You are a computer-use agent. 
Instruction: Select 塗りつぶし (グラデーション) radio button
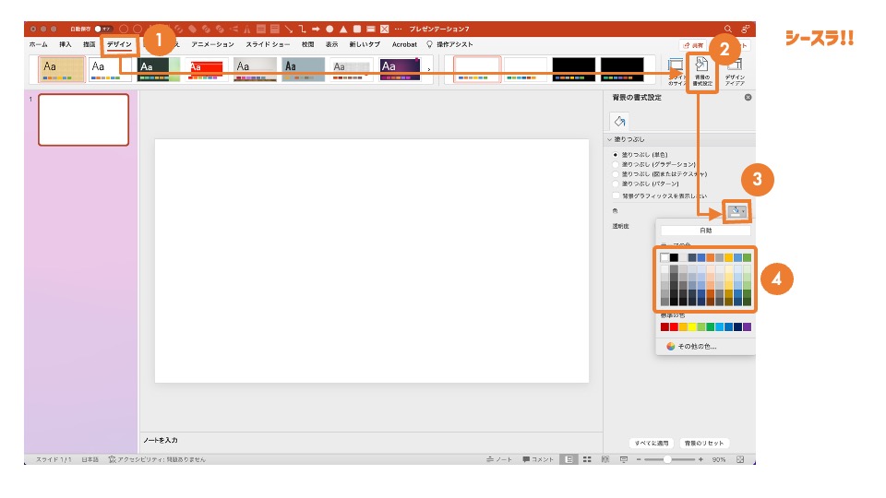pyautogui.click(x=616, y=164)
